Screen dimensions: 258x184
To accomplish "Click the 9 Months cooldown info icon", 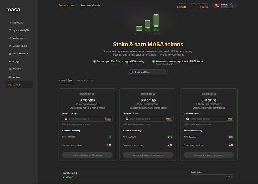I will [x=221, y=104].
